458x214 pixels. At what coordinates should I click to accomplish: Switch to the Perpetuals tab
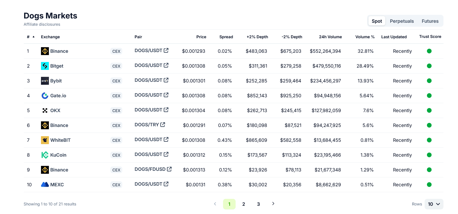click(x=402, y=21)
